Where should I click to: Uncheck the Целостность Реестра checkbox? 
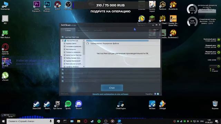[65, 55]
